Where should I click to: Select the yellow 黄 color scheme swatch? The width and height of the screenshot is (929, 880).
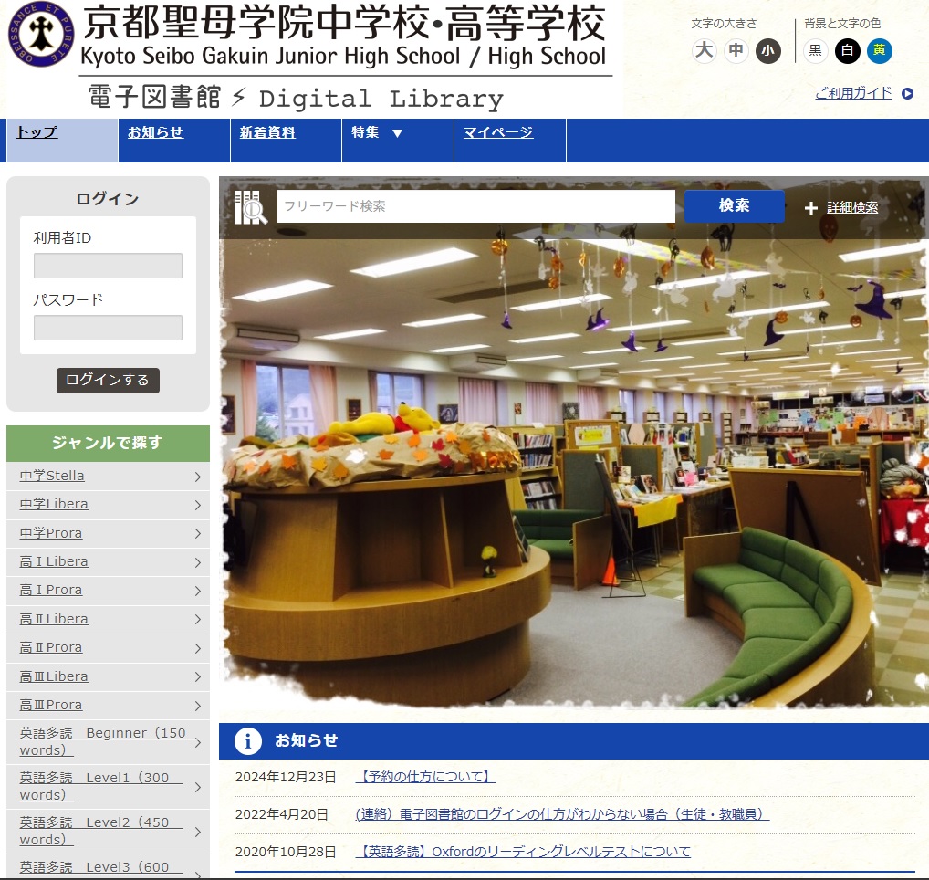879,51
